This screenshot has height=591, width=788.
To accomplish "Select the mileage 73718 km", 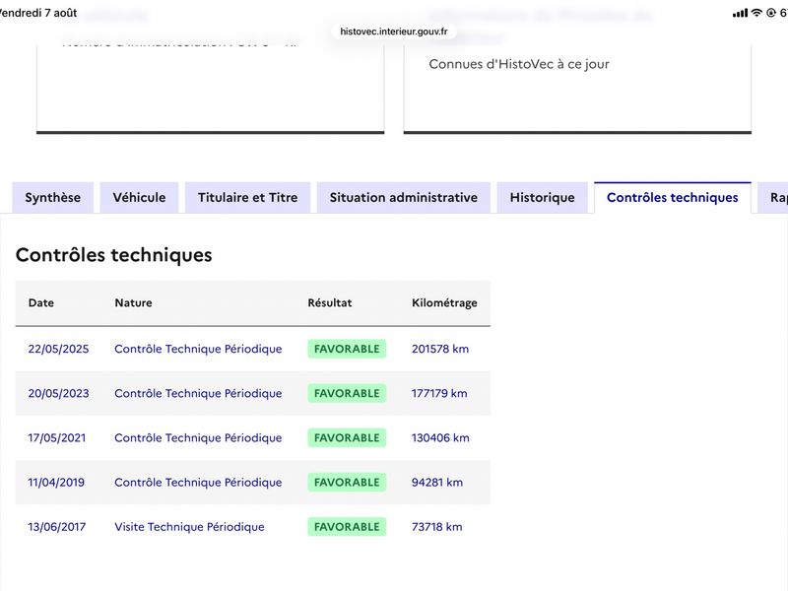I will coord(436,527).
